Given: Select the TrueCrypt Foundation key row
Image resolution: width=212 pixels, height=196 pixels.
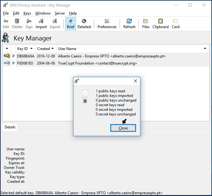Looking at the screenshot, I should (106, 63).
